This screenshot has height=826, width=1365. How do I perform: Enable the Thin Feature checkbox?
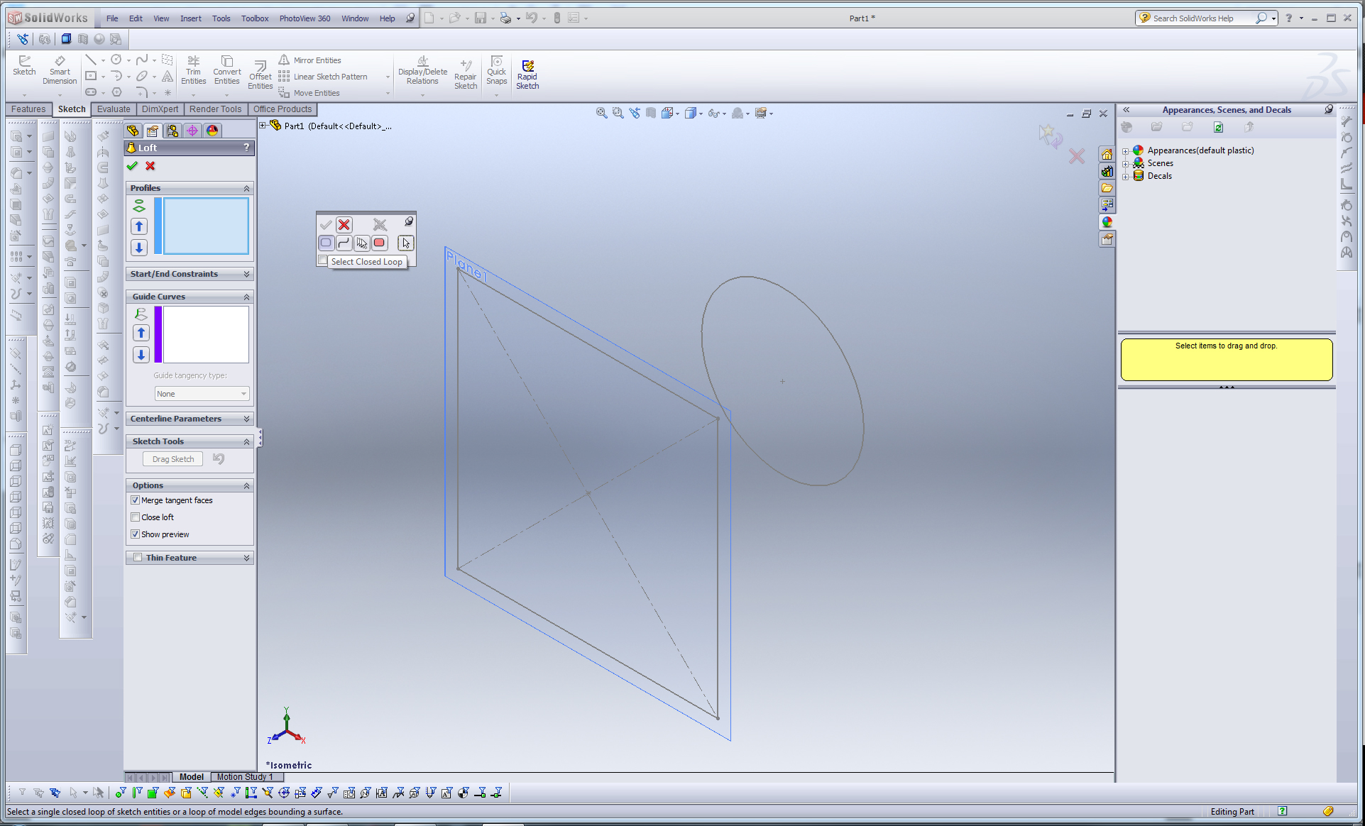(138, 558)
